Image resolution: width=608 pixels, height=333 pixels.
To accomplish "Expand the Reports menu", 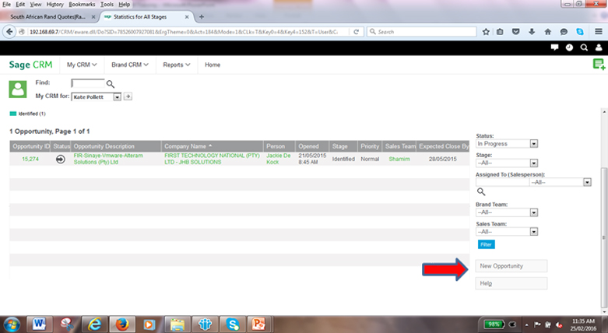I will coord(177,65).
